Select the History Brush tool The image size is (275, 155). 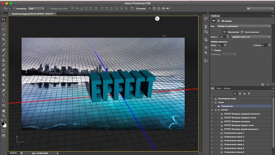pos(3,65)
